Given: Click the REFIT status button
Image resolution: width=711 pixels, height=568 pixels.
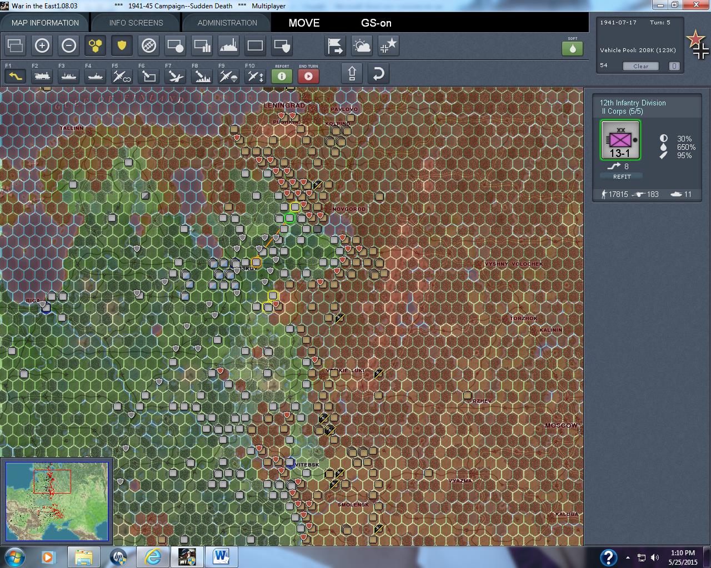Looking at the screenshot, I should (622, 176).
